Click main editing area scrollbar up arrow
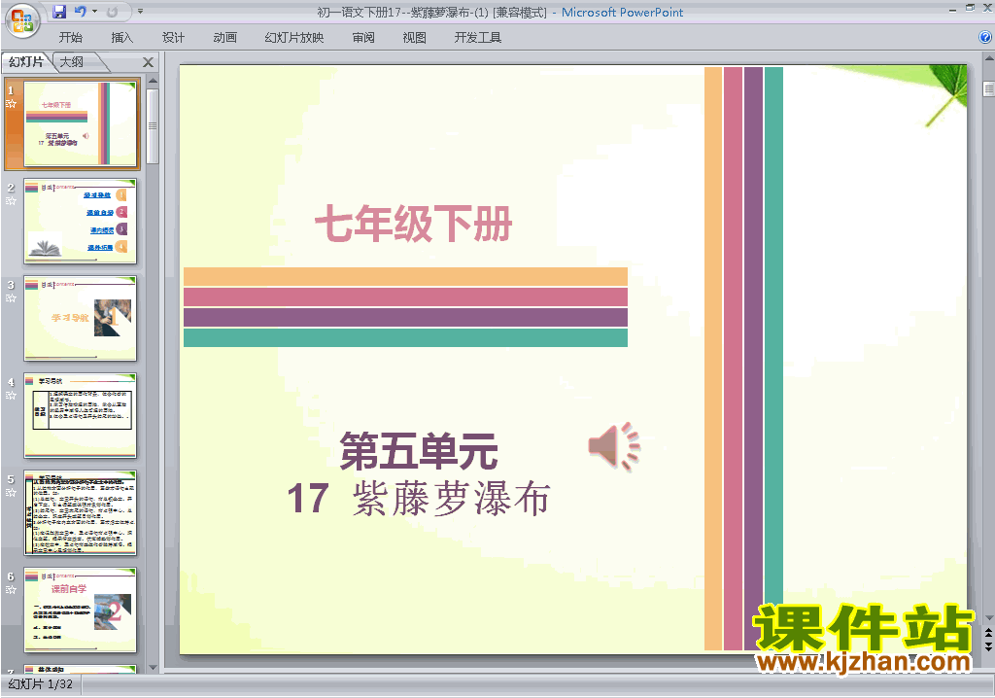The height and width of the screenshot is (698, 995). pos(988,59)
